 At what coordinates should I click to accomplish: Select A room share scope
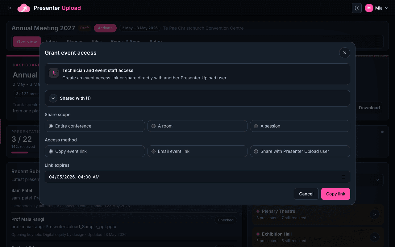click(x=197, y=126)
